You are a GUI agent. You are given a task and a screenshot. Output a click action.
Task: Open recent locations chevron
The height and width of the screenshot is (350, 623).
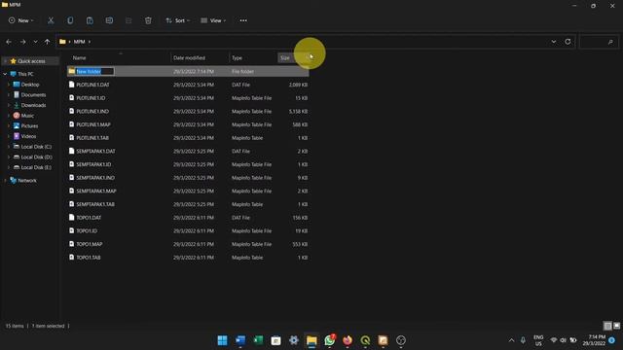(x=35, y=42)
